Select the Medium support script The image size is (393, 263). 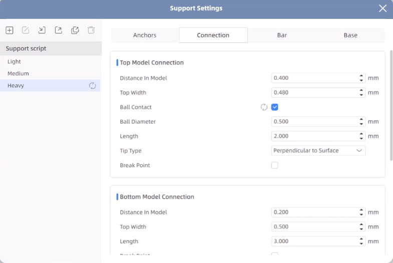pyautogui.click(x=19, y=74)
